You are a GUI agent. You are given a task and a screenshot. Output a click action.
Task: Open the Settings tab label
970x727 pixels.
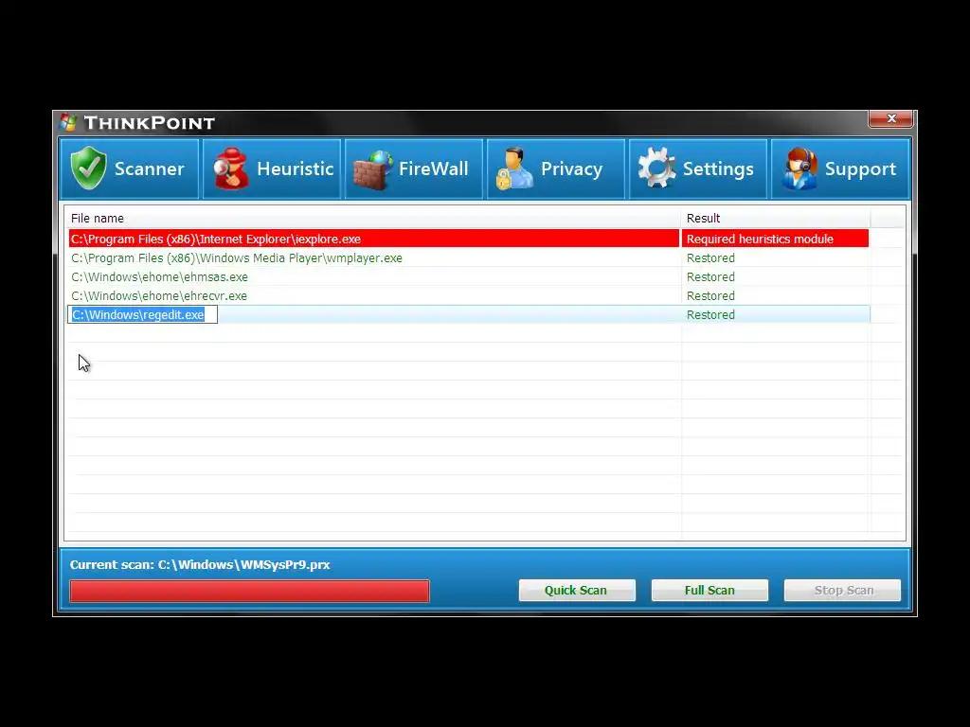tap(718, 169)
